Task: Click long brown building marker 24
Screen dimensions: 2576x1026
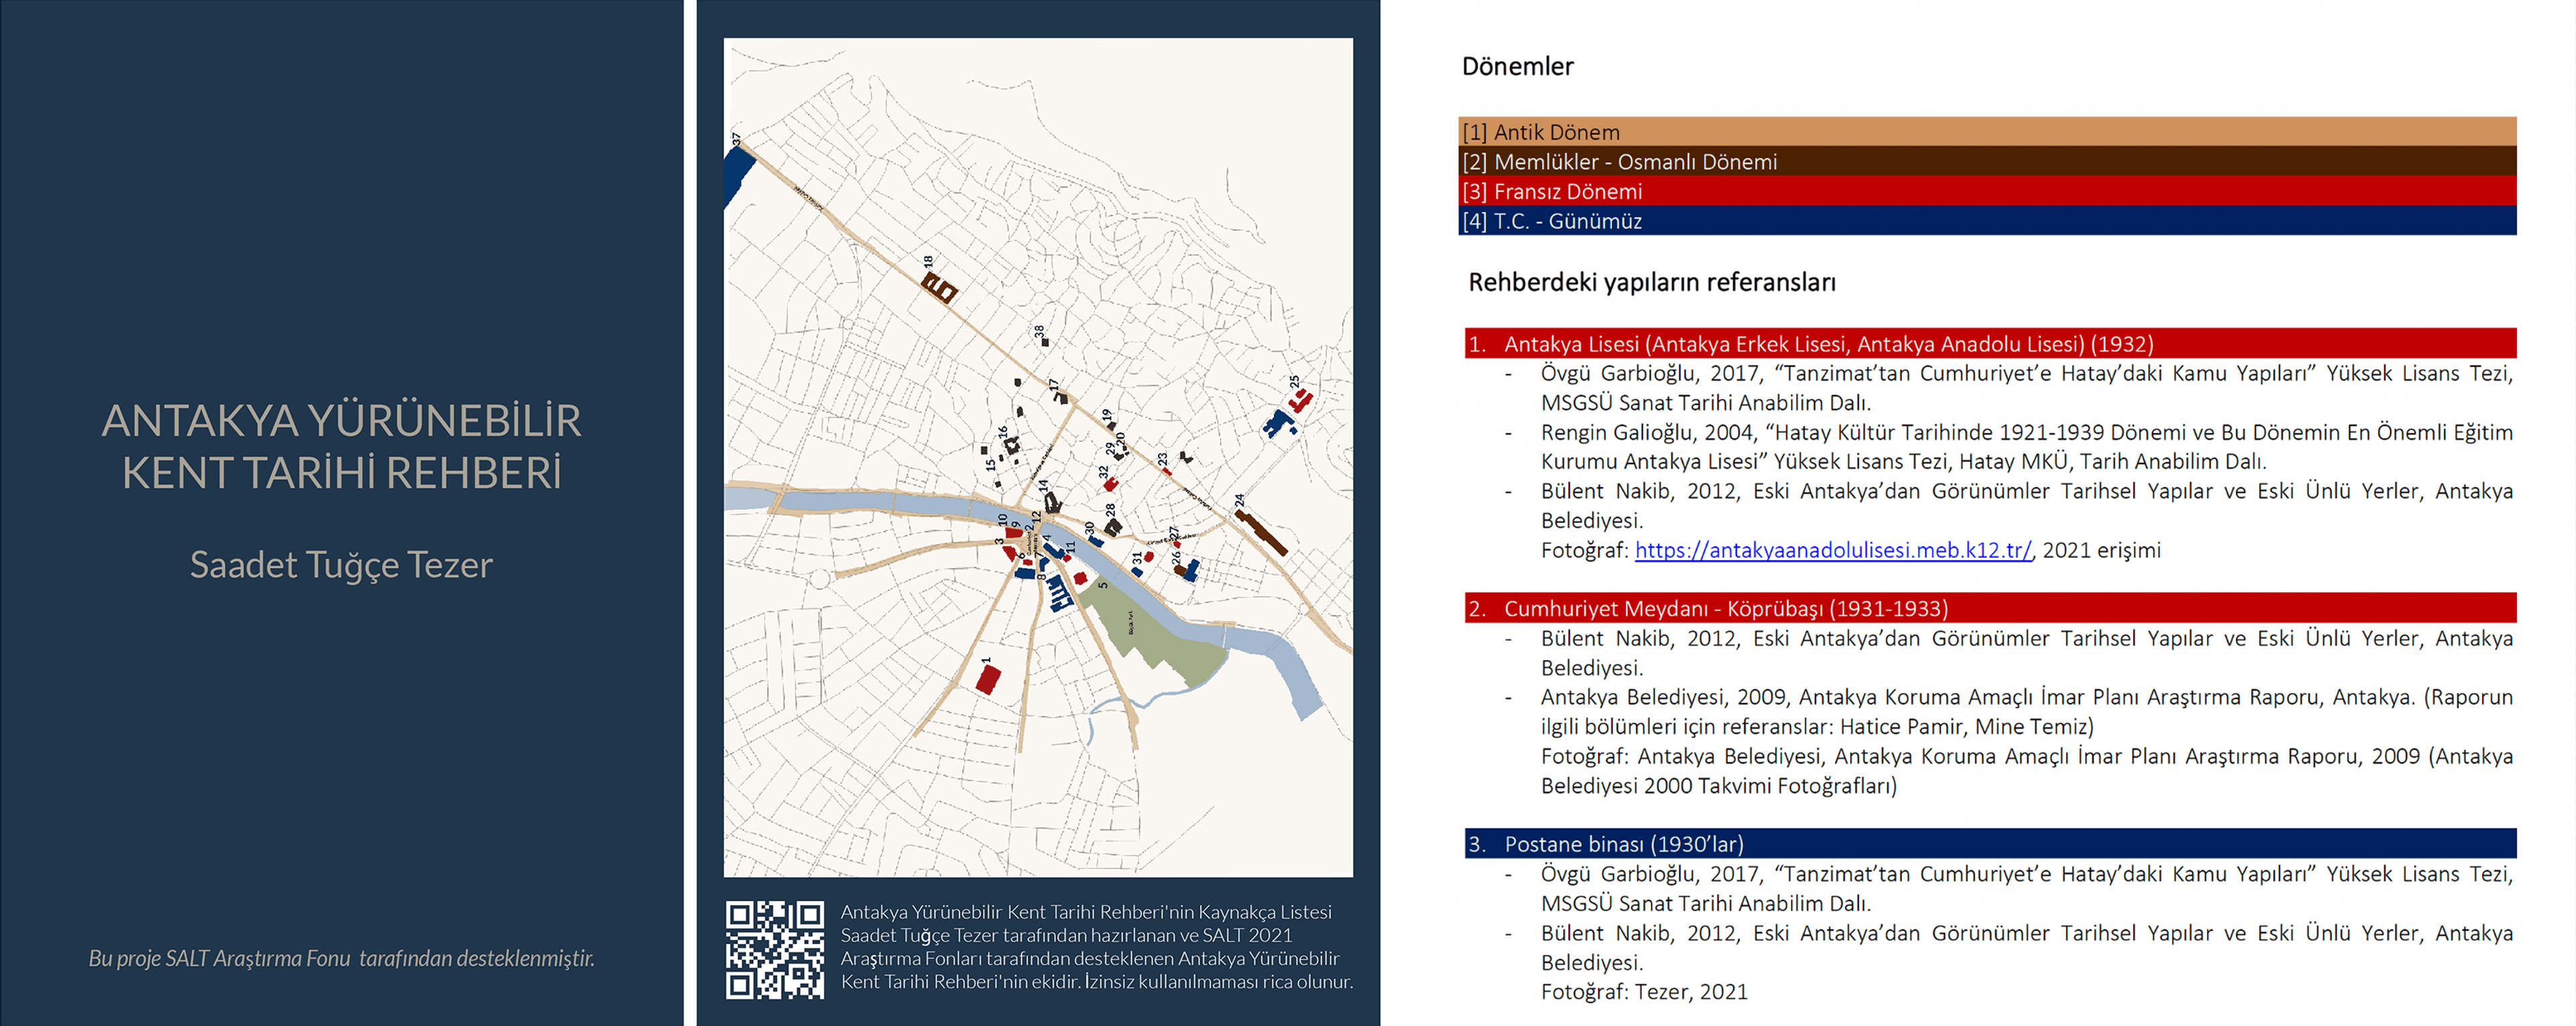Action: click(x=1262, y=532)
